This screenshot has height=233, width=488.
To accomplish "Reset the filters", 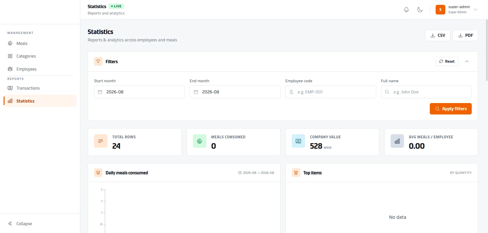I will [x=447, y=61].
